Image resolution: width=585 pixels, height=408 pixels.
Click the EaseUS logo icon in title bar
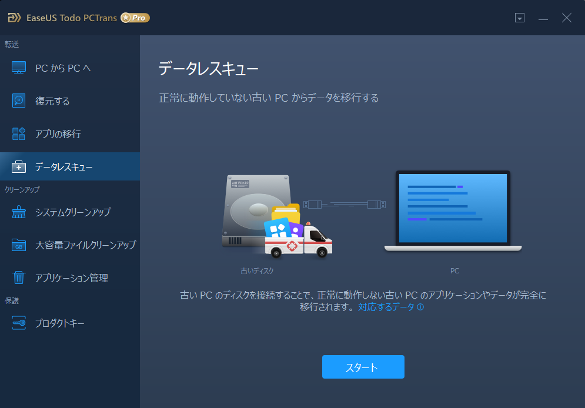pyautogui.click(x=15, y=18)
